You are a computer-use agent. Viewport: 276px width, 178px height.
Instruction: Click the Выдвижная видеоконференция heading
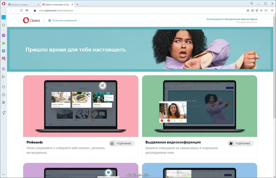point(173,142)
